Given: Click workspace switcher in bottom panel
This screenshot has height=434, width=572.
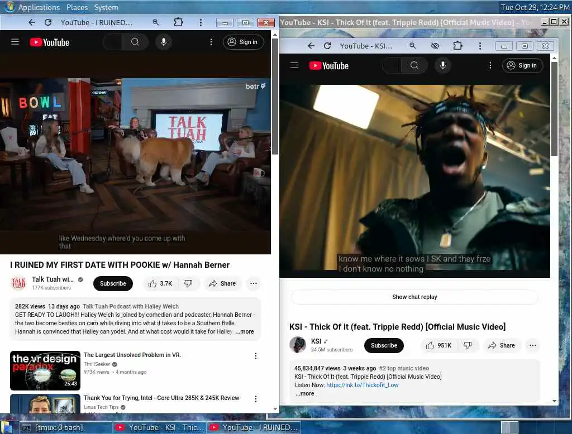Looking at the screenshot, I should click(509, 427).
